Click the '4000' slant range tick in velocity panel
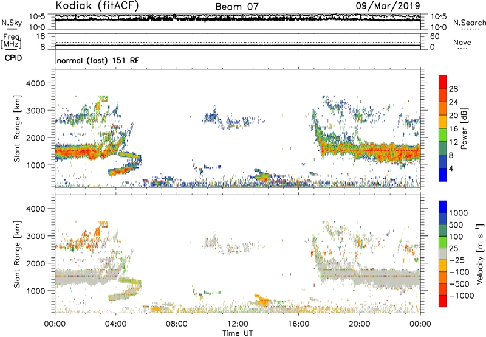Screen dimensions: 486x337 point(35,209)
